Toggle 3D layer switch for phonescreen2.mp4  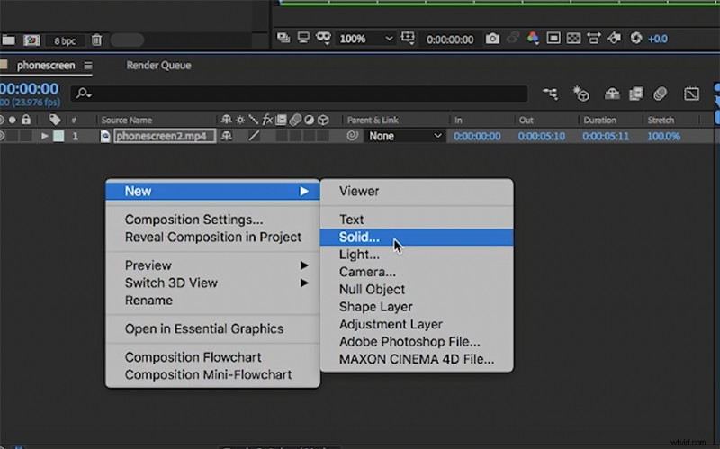click(x=323, y=136)
